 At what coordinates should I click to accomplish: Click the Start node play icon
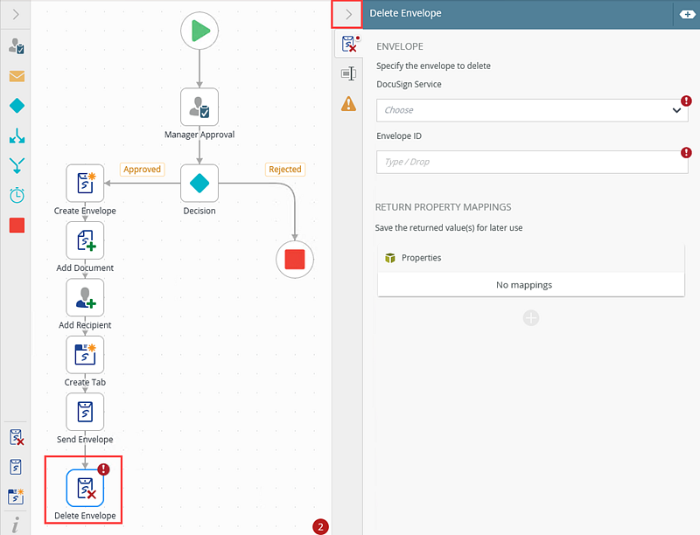[x=199, y=31]
